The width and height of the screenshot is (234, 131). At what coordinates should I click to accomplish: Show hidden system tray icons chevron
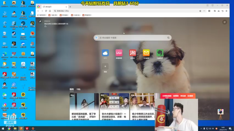click(x=201, y=129)
